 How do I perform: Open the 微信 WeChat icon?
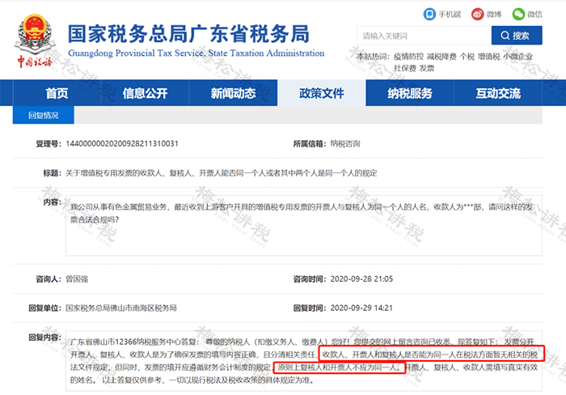click(518, 14)
